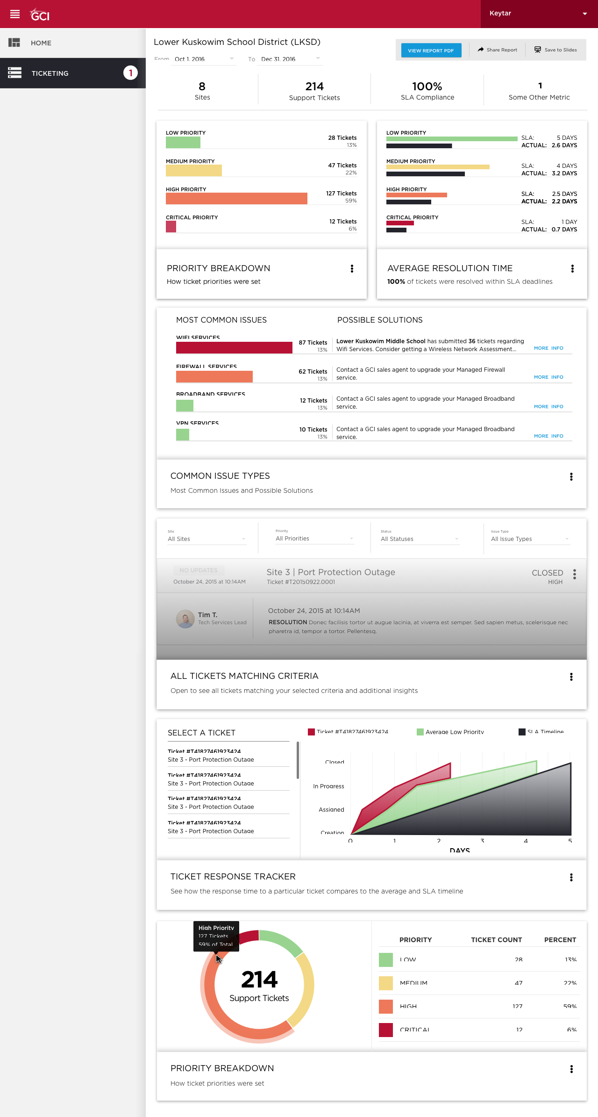Open the Priority Breakdown card options menu (top)
This screenshot has width=598, height=1117.
pyautogui.click(x=352, y=268)
